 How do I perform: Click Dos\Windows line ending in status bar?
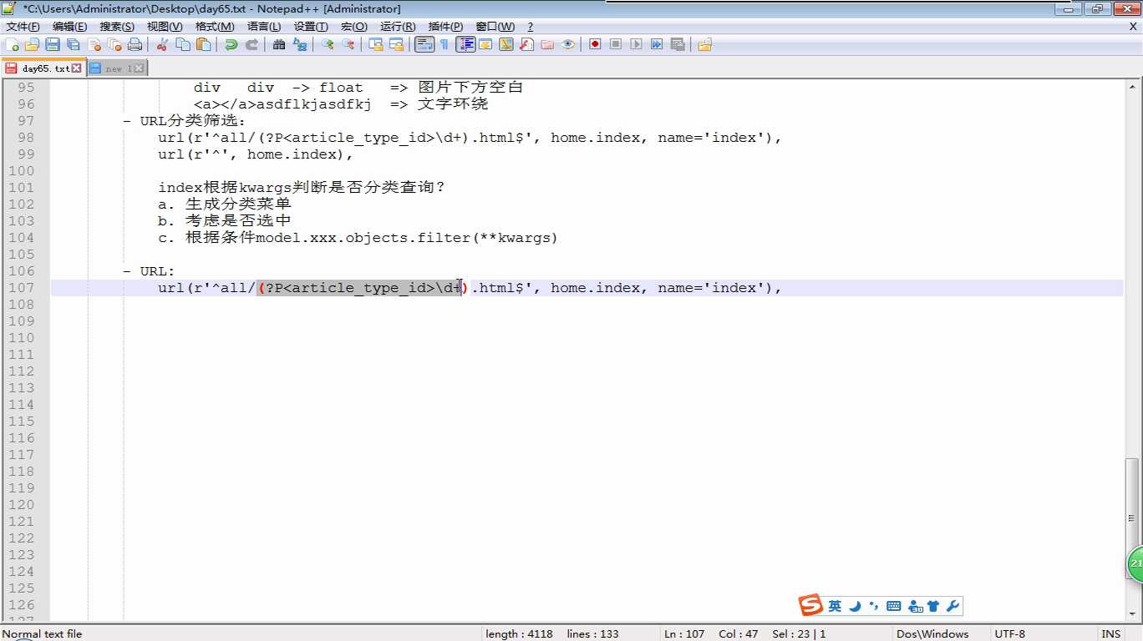[x=932, y=634]
